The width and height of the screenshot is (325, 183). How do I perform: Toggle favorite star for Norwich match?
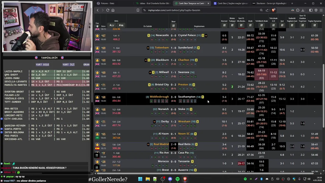click(97, 110)
